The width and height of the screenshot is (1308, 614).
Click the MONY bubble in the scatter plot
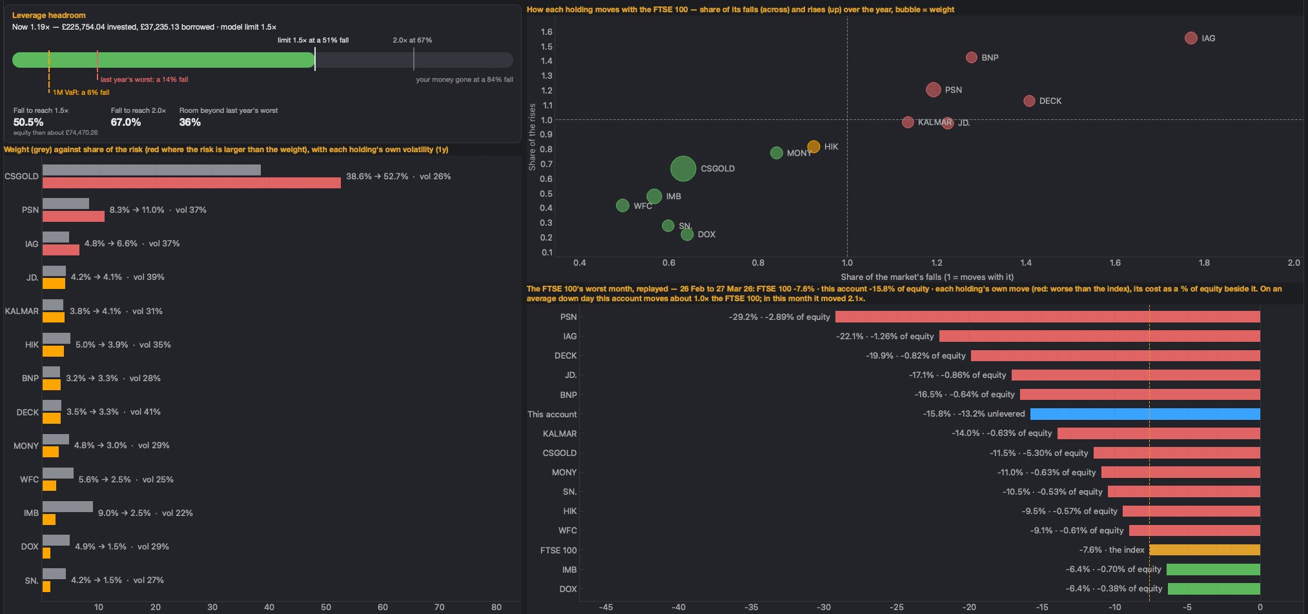tap(777, 153)
